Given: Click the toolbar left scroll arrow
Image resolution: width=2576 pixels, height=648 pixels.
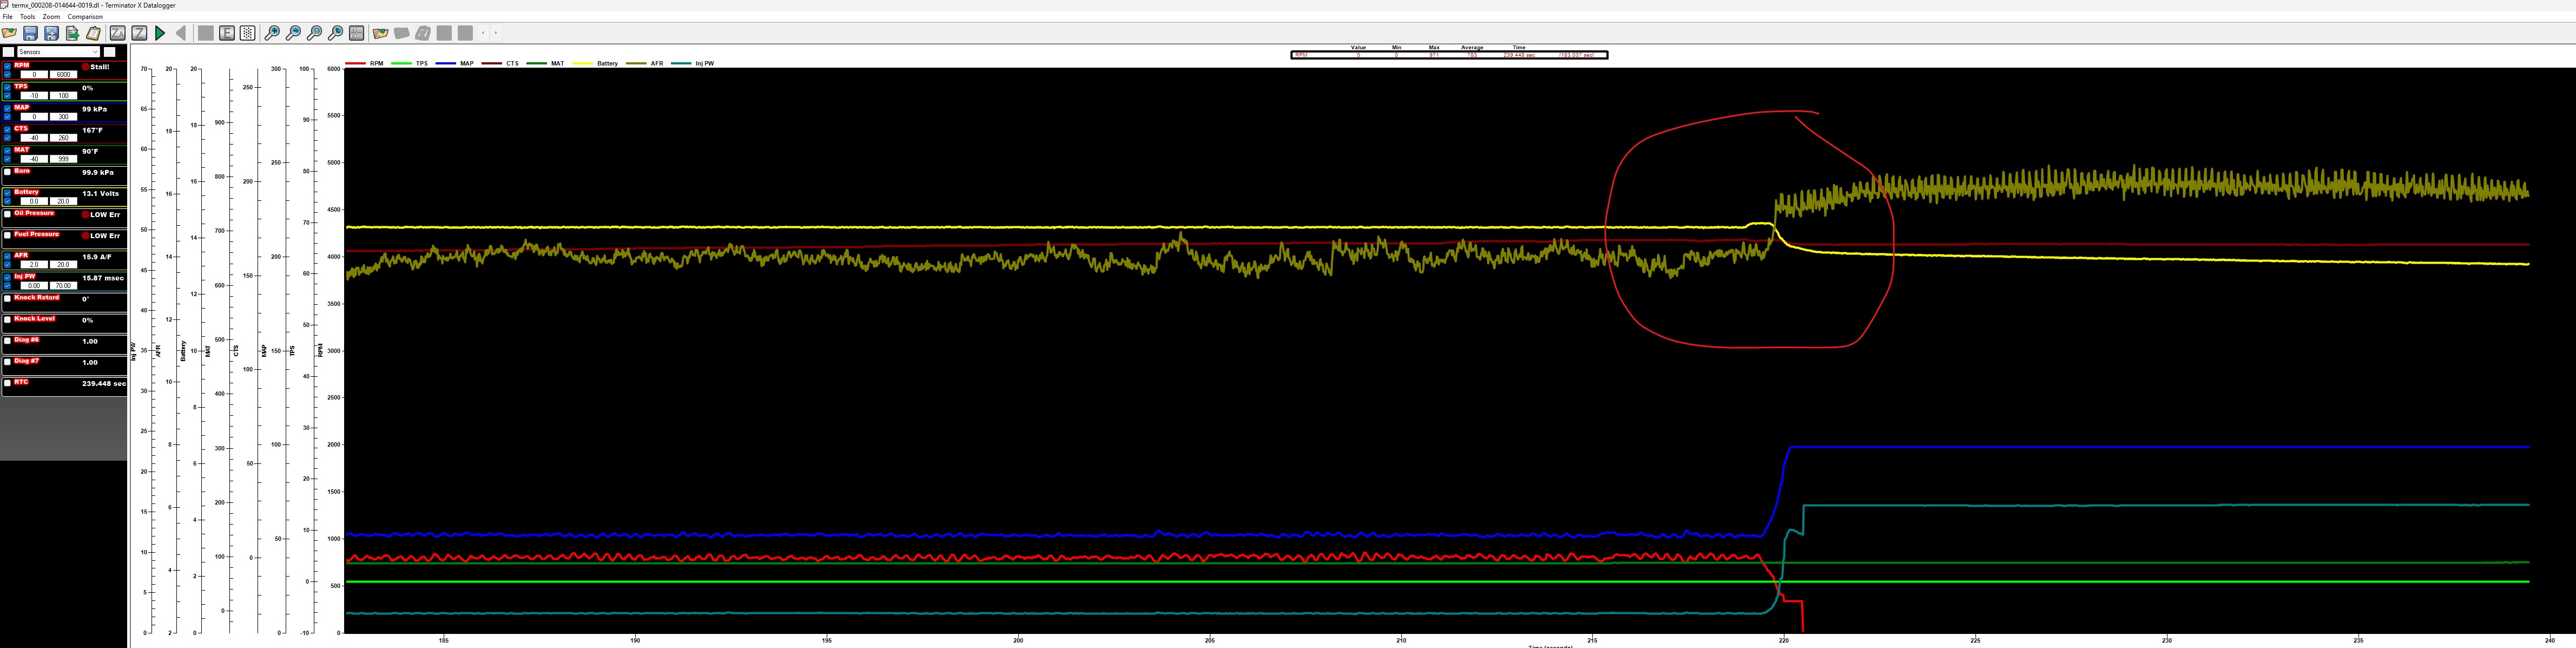Looking at the screenshot, I should click(x=483, y=33).
